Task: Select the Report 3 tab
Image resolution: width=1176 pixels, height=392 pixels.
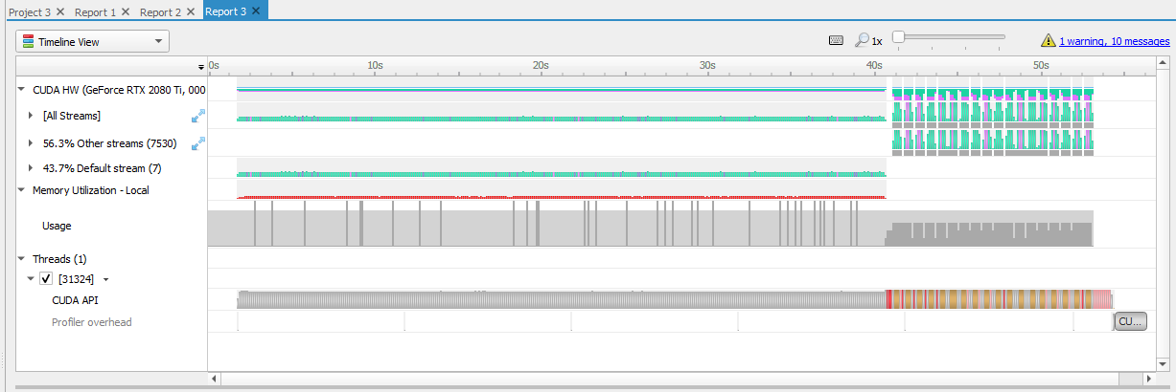Action: click(225, 11)
